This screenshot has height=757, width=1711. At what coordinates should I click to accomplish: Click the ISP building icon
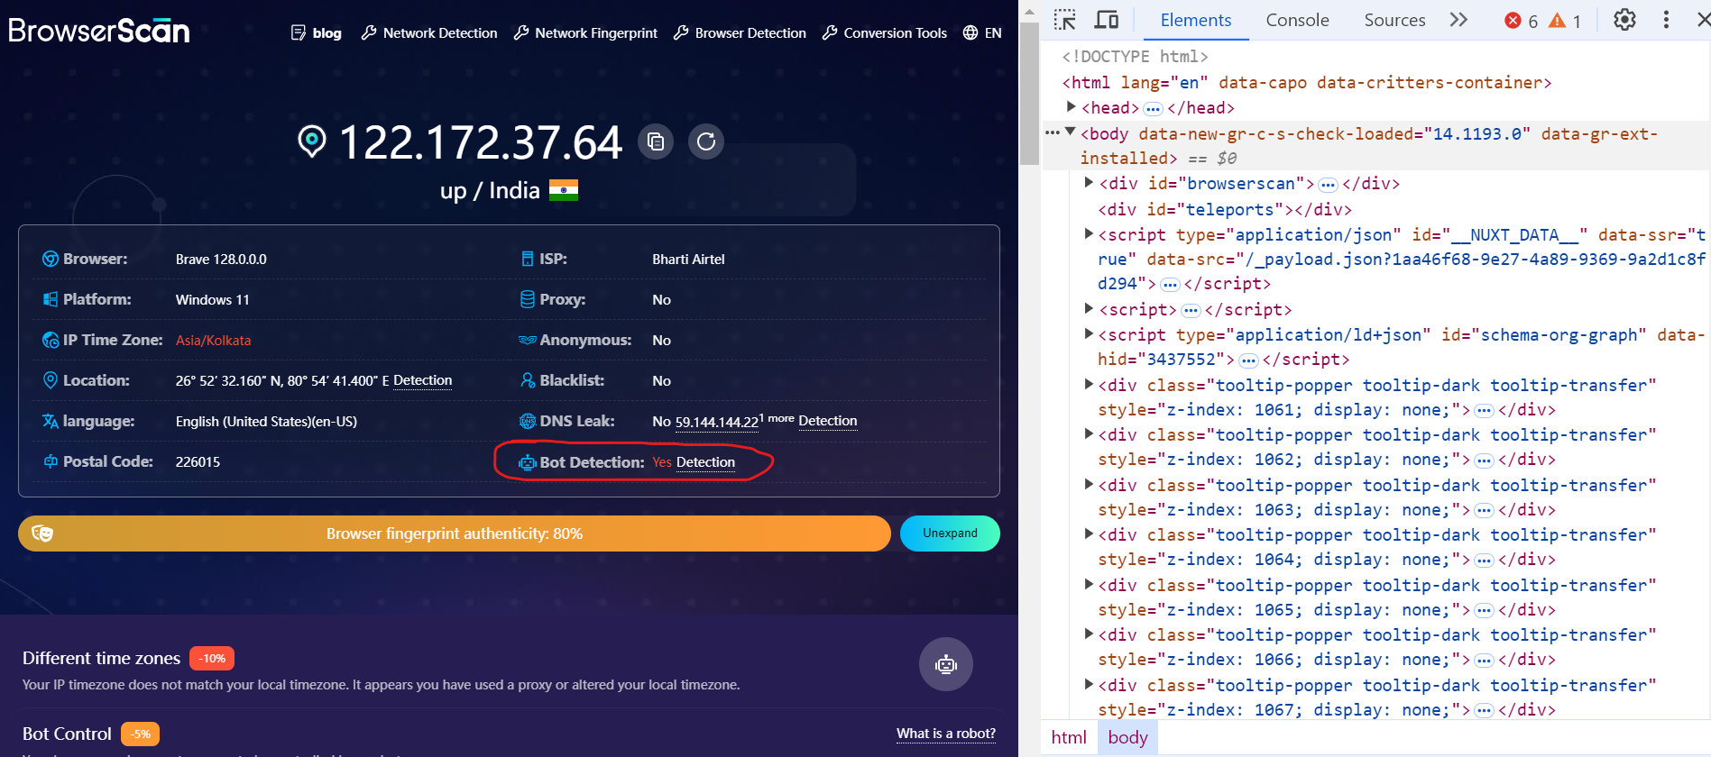(528, 259)
